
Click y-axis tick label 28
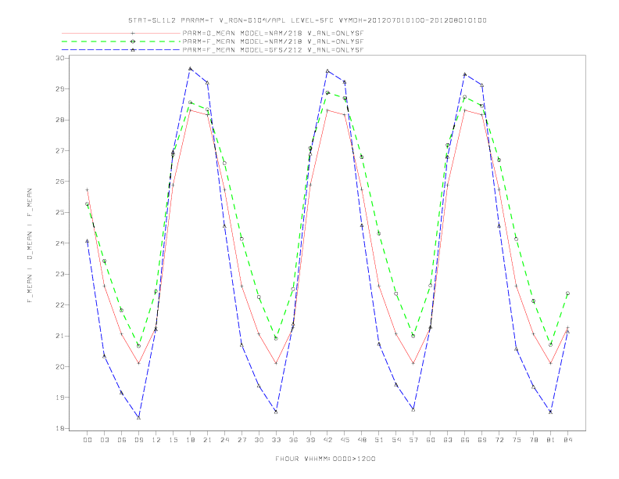tap(60, 120)
